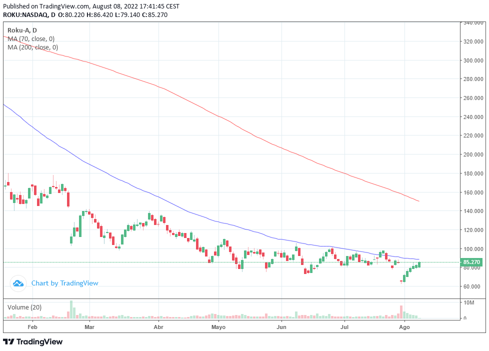The height and width of the screenshot is (351, 489).
Task: Click the 60.000 price axis label
Action: click(472, 286)
